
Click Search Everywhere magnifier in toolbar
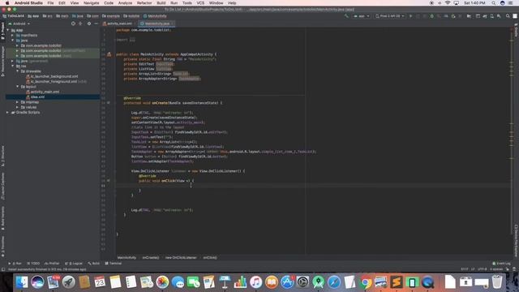508,16
